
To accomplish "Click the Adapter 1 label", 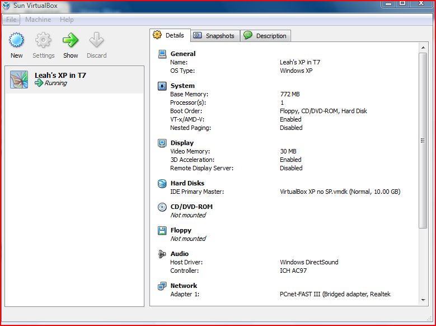I will (185, 294).
